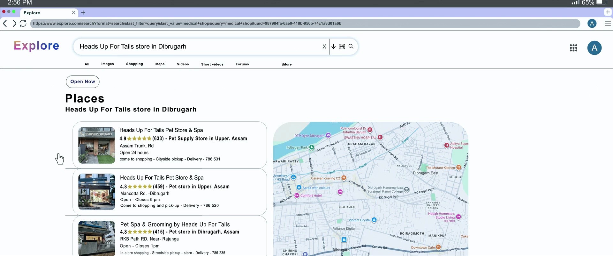Open image search with the lens icon
The height and width of the screenshot is (256, 613).
point(342,46)
